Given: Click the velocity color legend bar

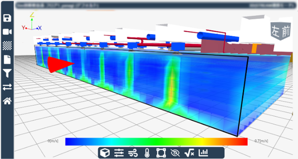Looking at the screenshot, I should coord(156,142).
